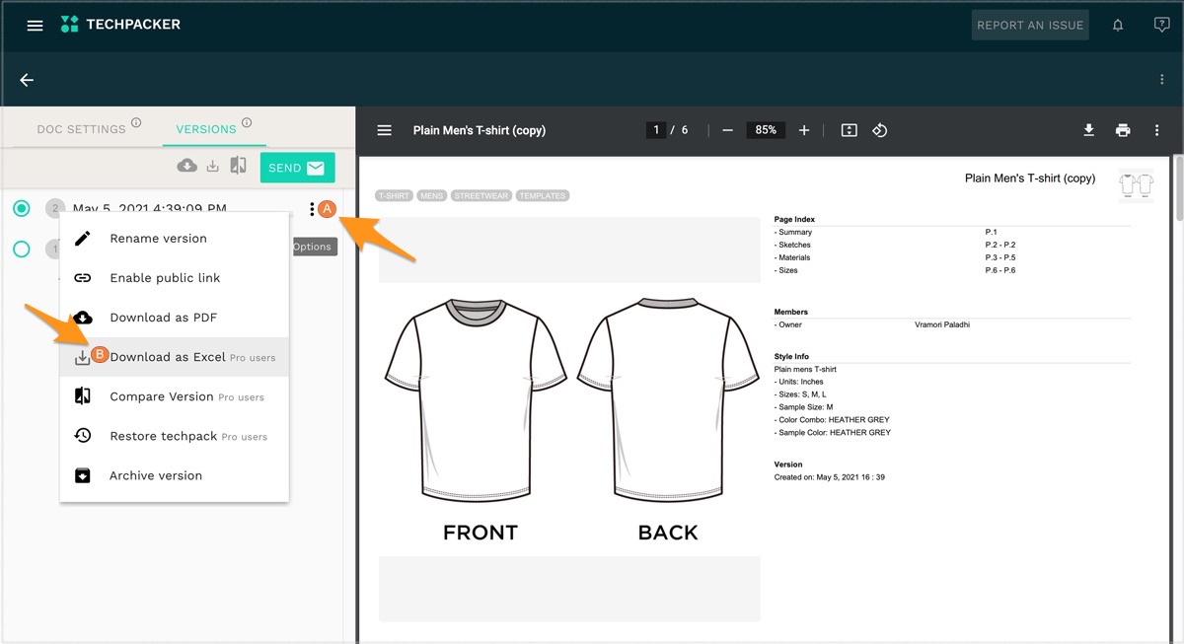Click the Techpacker logo
Screen dimensions: 1184x644
[120, 25]
